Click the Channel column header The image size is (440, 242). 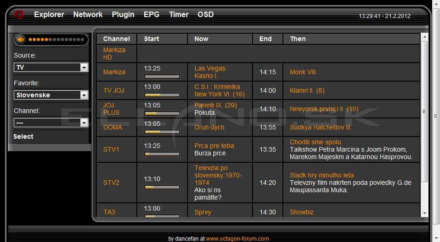(x=117, y=39)
